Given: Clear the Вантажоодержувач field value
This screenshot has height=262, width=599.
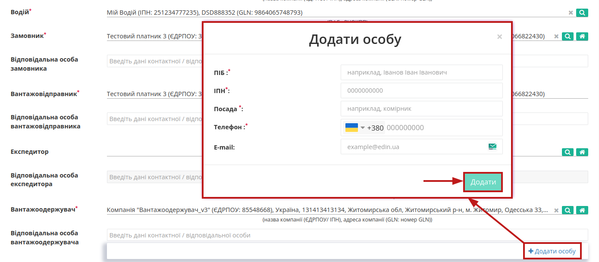Looking at the screenshot, I should pyautogui.click(x=556, y=210).
